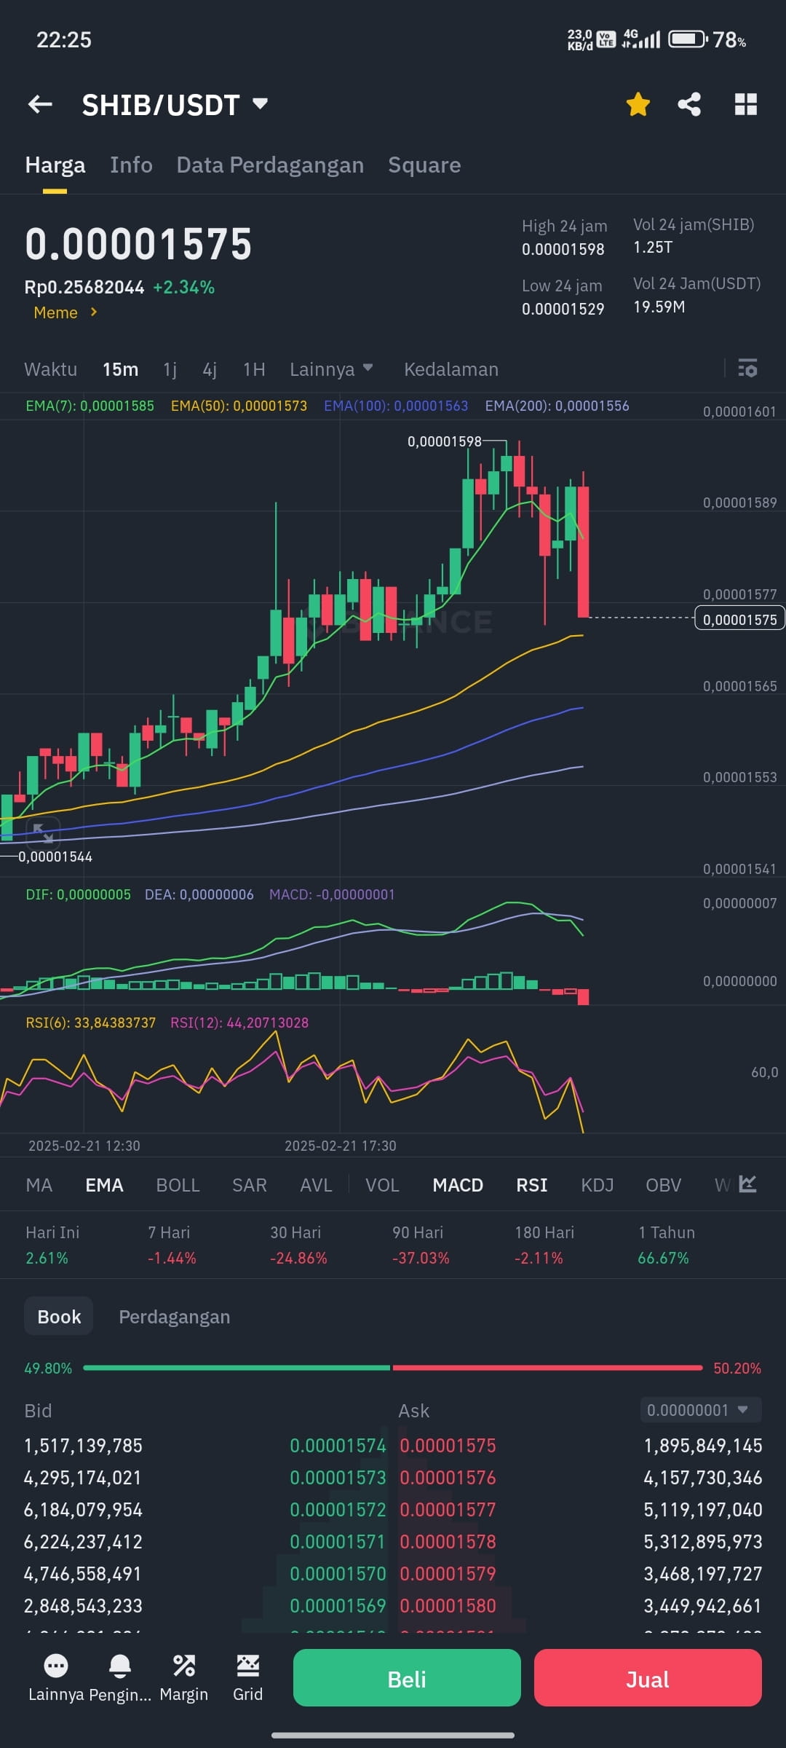Screen dimensions: 786x1748
Task: Tap the red Jual button
Action: tap(648, 1678)
